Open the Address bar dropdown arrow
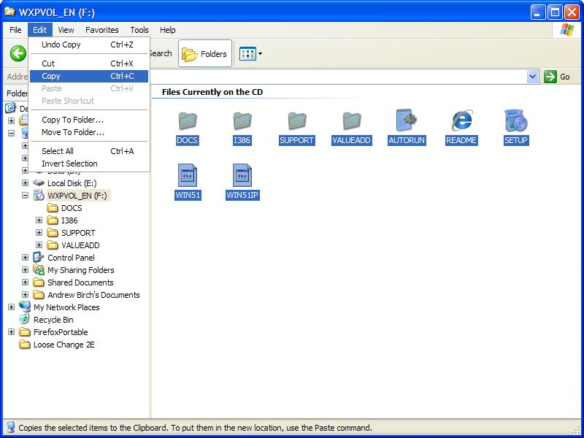Image resolution: width=584 pixels, height=438 pixels. coord(533,77)
